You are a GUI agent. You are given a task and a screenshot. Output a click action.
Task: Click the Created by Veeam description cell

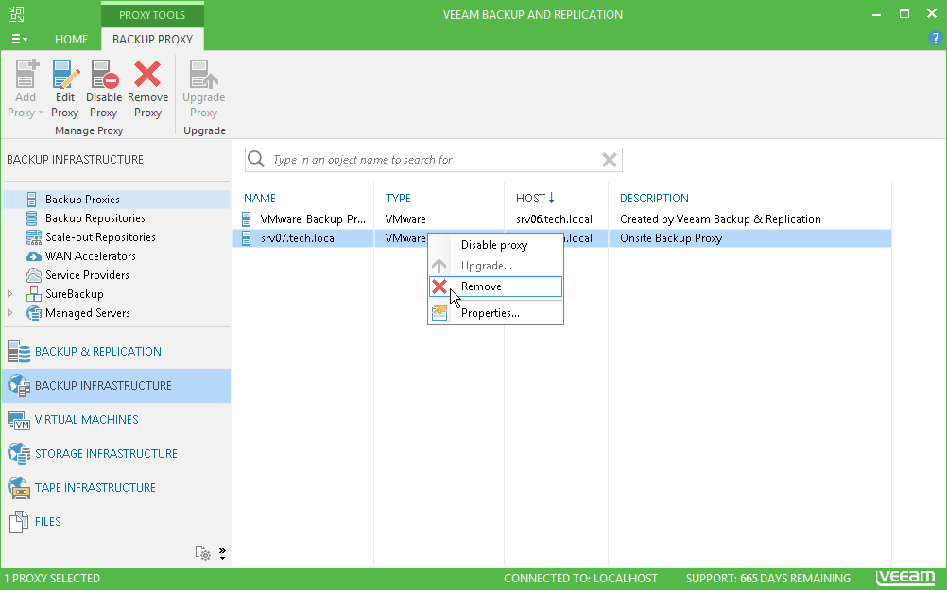pyautogui.click(x=720, y=219)
